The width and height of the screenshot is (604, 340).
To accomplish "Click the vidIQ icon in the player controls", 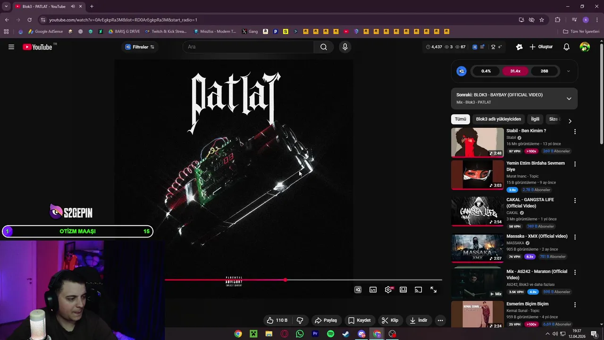I will point(358,289).
